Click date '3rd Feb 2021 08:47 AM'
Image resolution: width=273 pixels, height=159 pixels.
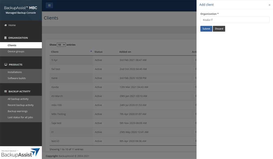(x=133, y=60)
